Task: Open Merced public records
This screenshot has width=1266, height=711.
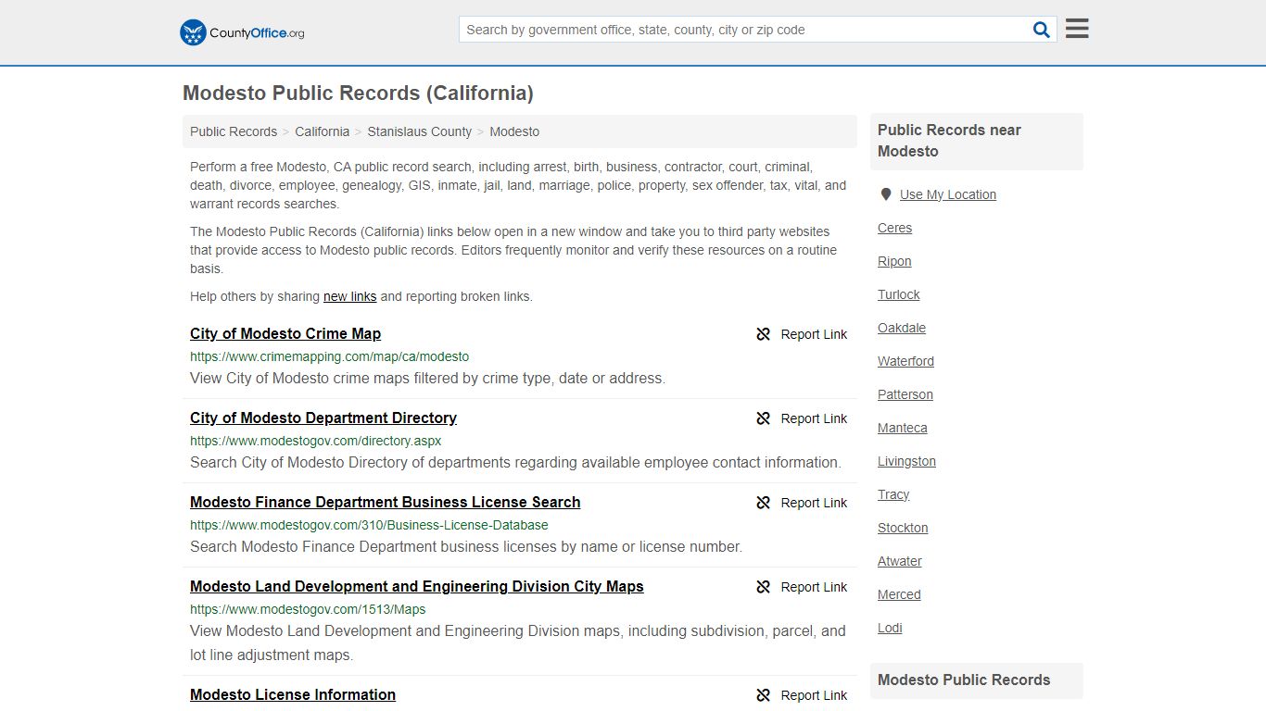Action: (899, 594)
